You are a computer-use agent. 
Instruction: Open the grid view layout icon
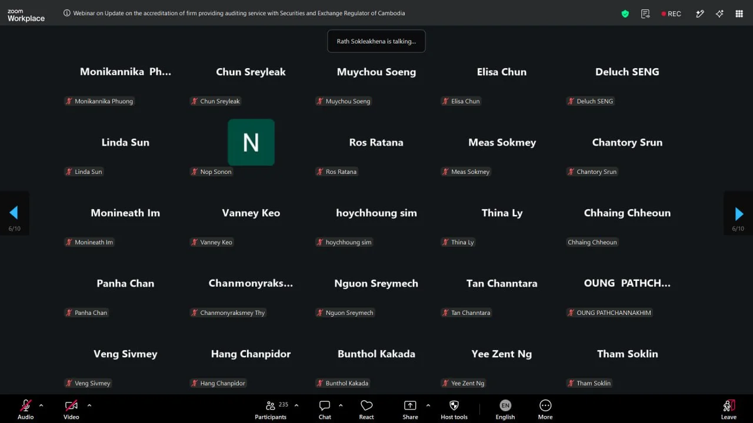(x=739, y=14)
